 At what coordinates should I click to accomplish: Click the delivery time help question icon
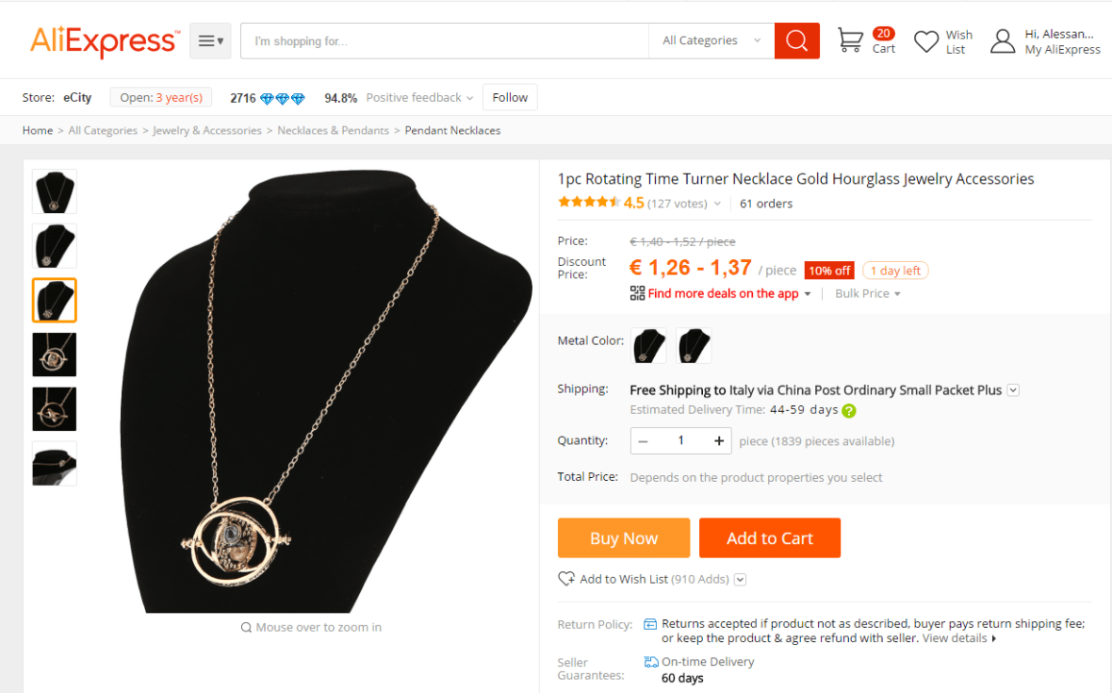pos(849,411)
